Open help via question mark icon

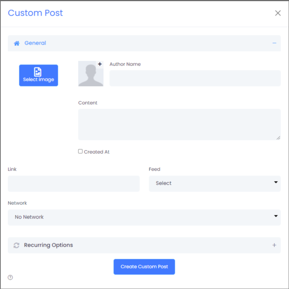tap(10, 277)
